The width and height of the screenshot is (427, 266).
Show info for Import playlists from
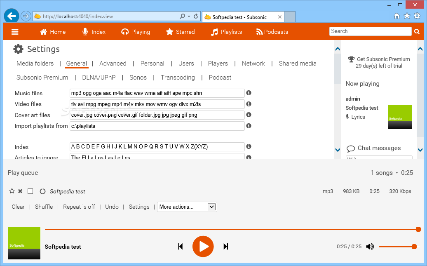click(x=249, y=126)
